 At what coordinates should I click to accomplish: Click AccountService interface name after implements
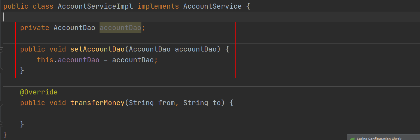point(212,6)
